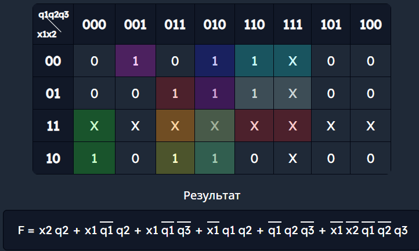
Task: Select the 101 column header
Action: pos(331,24)
